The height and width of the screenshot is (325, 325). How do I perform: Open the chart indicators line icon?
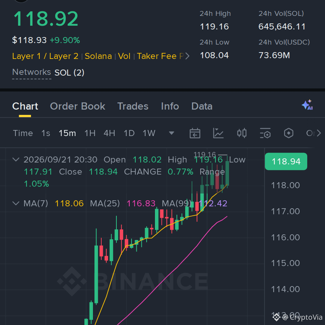(x=218, y=133)
